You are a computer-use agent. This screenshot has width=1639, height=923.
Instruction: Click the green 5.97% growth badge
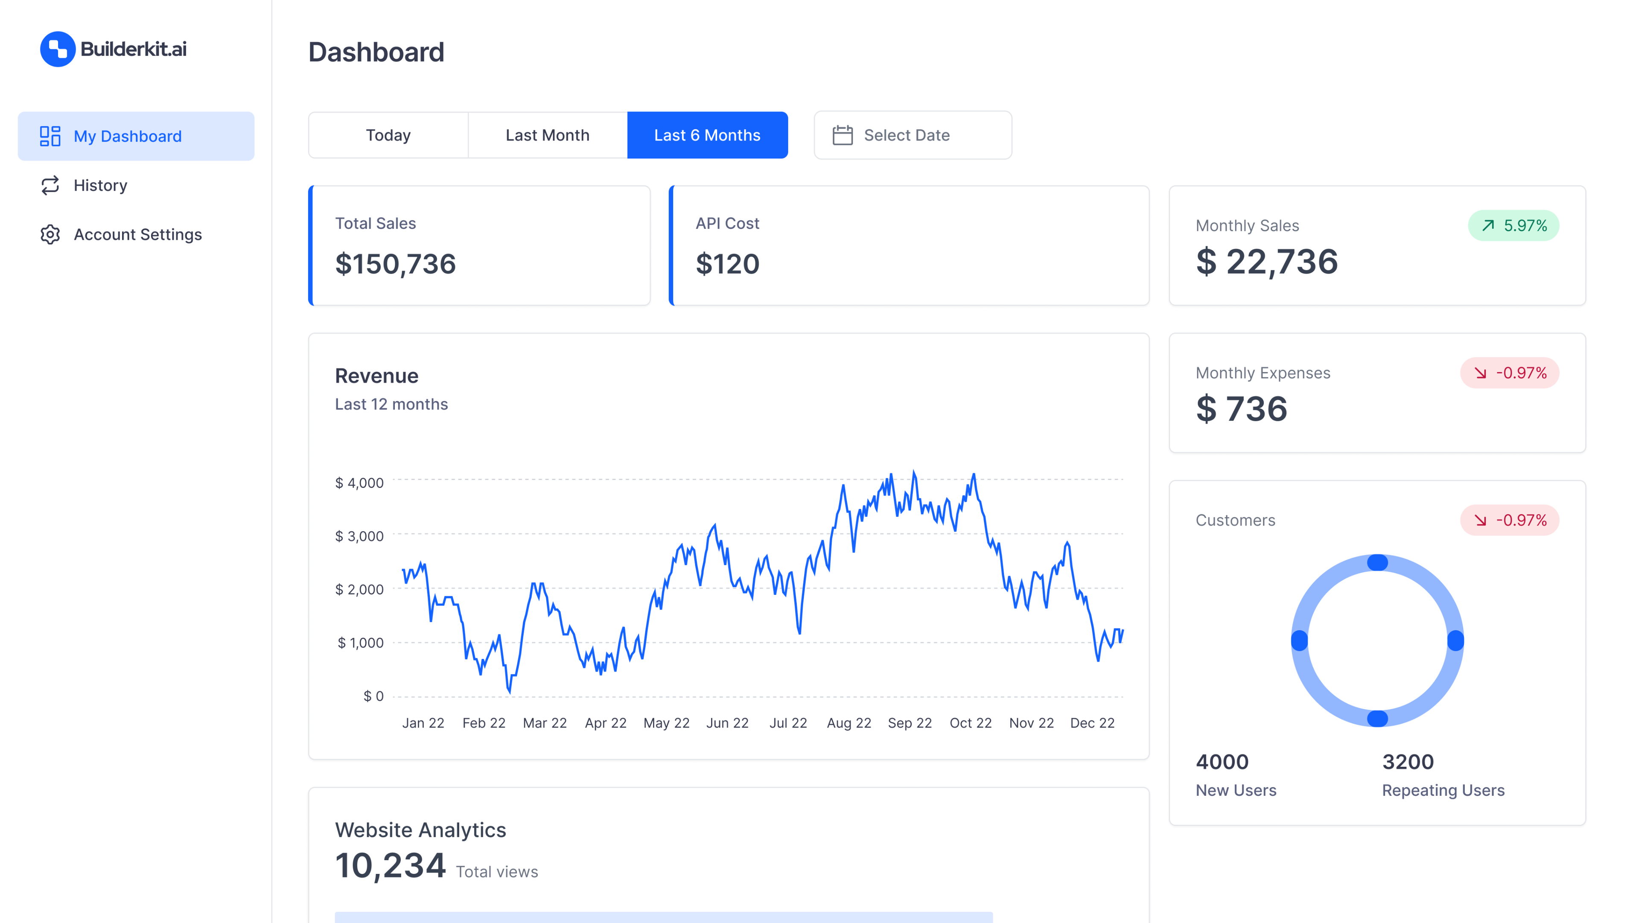pyautogui.click(x=1514, y=225)
